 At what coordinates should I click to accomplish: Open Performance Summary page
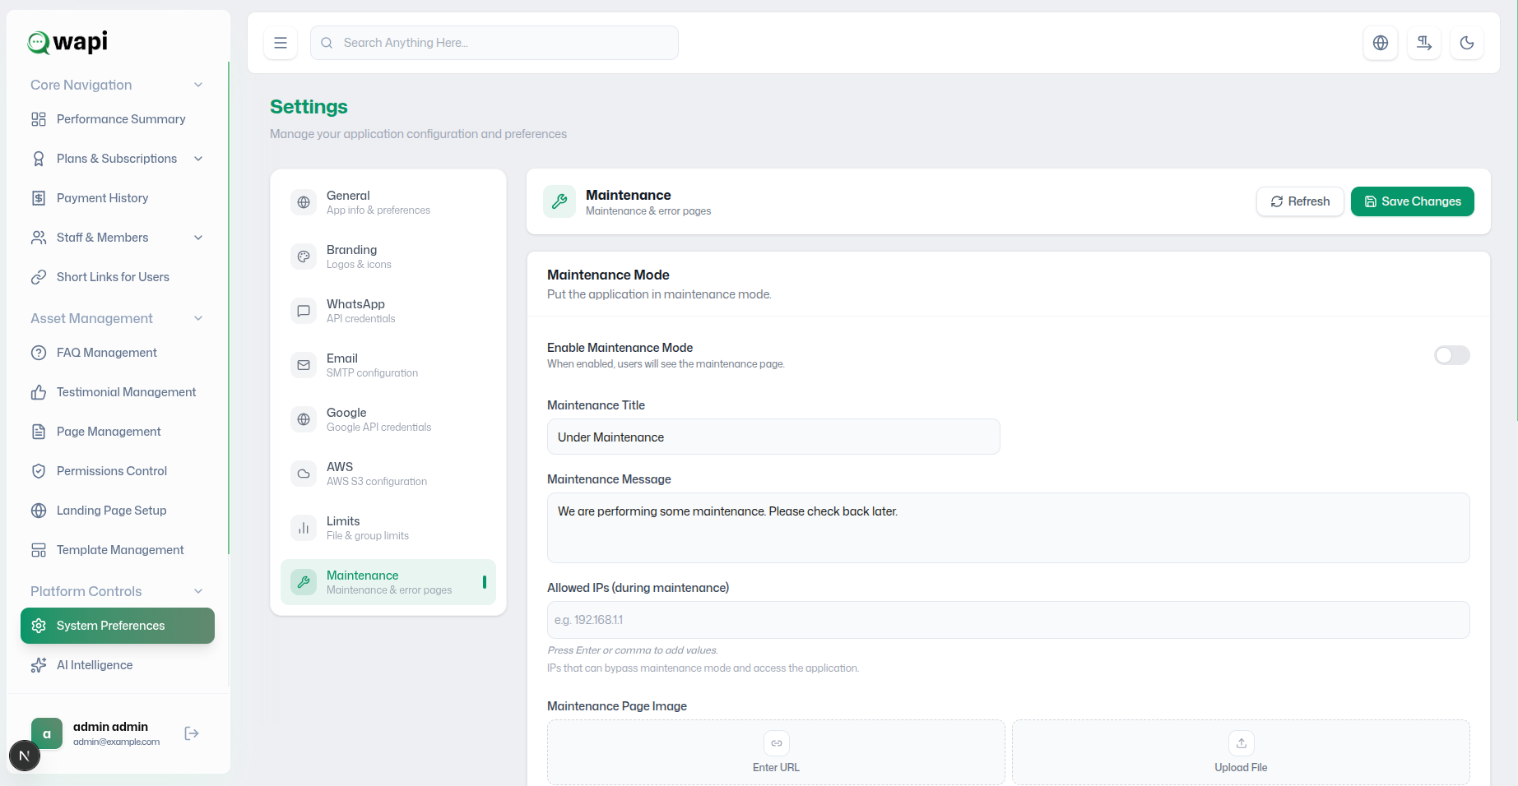pos(117,119)
